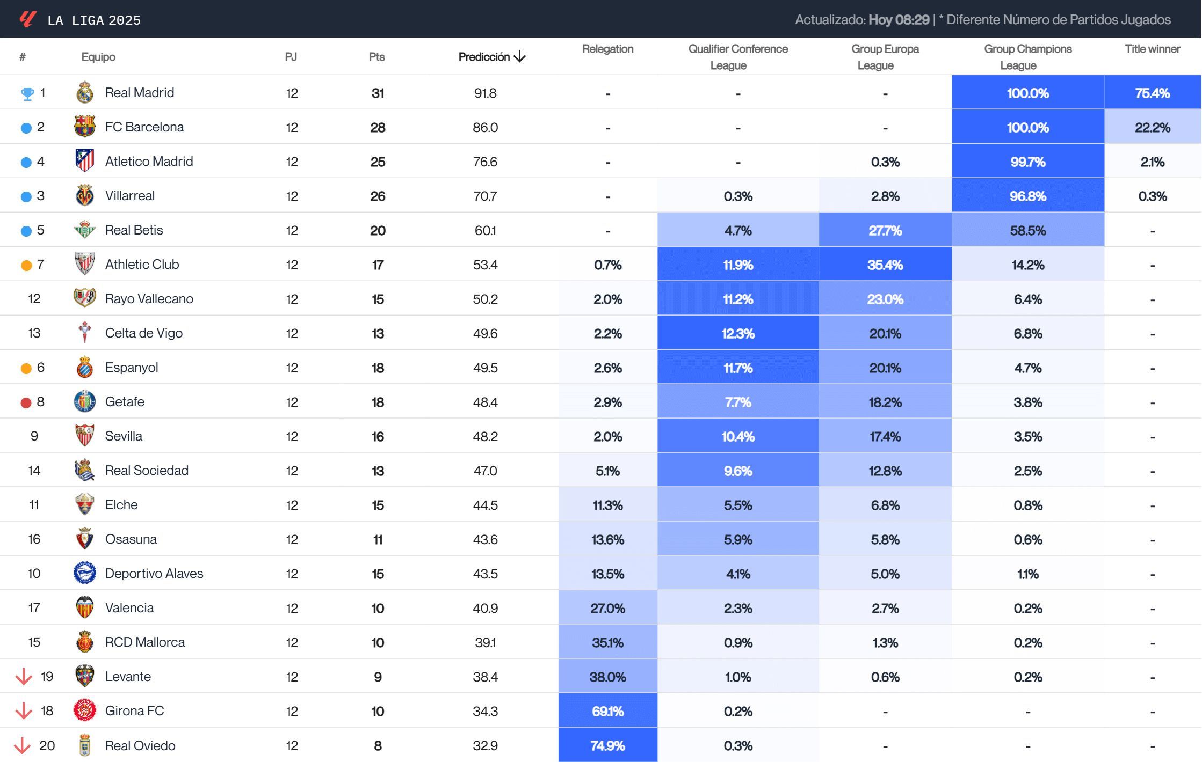Select the Villarreal club crest
Screen dimensions: 1202x762
pyautogui.click(x=84, y=195)
